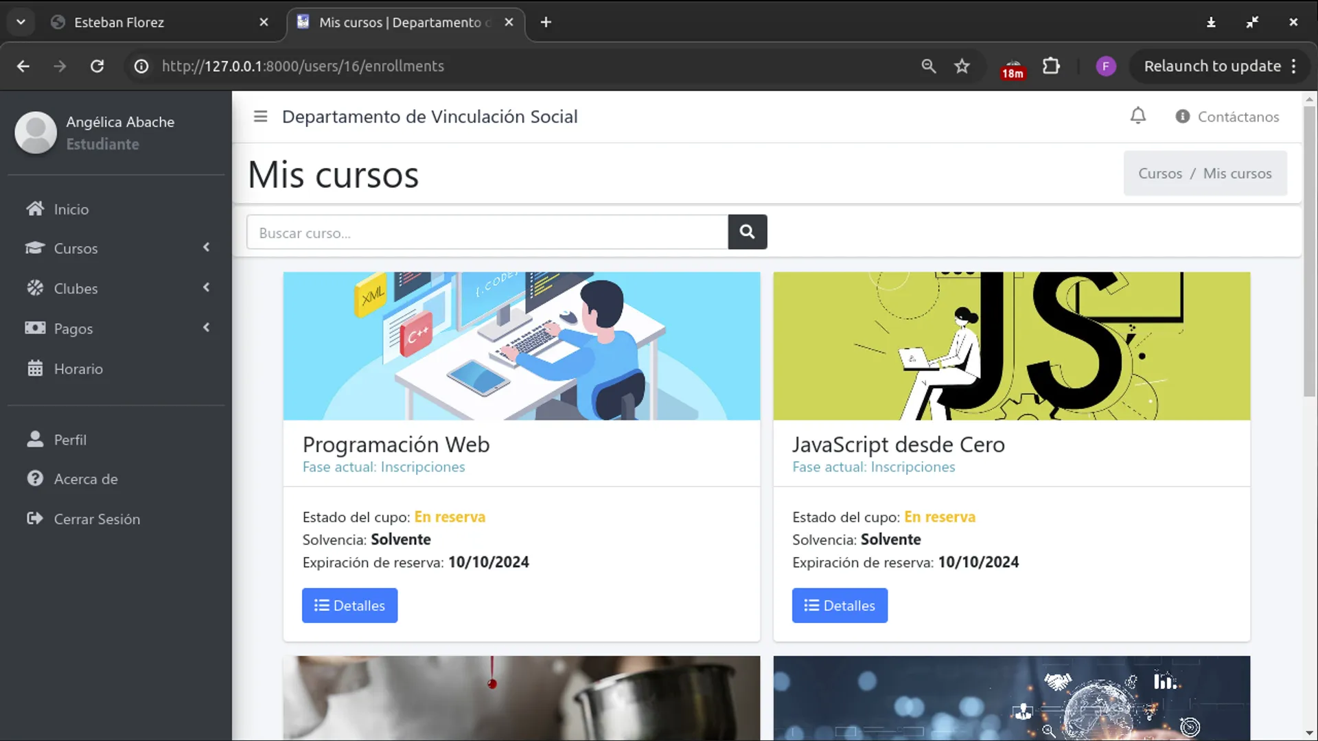Viewport: 1318px width, 741px height.
Task: Click the magnifier search button
Action: [x=748, y=232]
